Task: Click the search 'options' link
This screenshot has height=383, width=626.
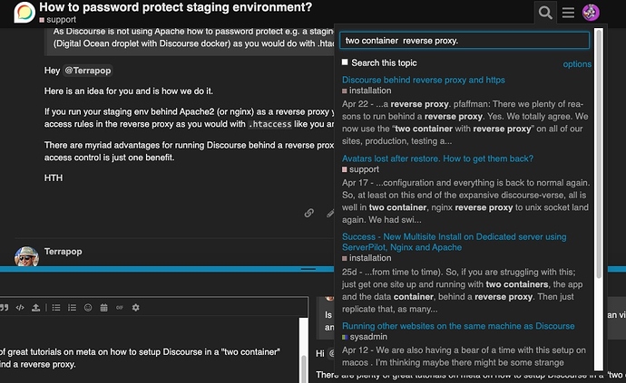Action: click(577, 63)
